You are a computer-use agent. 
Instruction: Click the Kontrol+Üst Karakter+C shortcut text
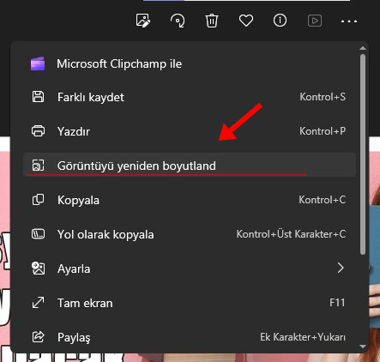click(291, 234)
